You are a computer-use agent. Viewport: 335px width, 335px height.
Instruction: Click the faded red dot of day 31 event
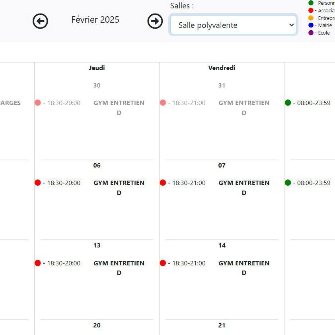(x=163, y=103)
